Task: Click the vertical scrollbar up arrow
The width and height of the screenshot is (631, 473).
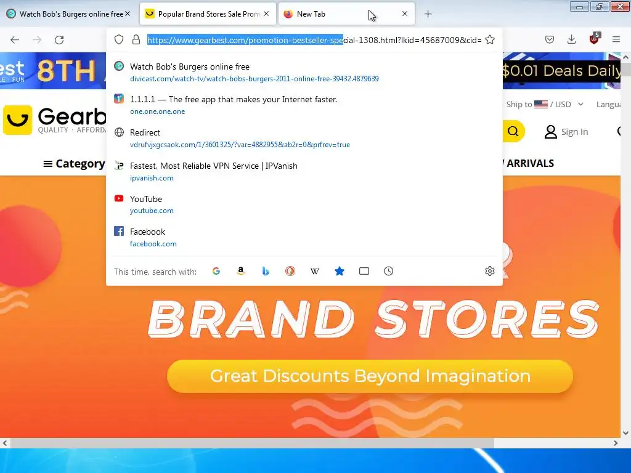Action: (x=626, y=57)
